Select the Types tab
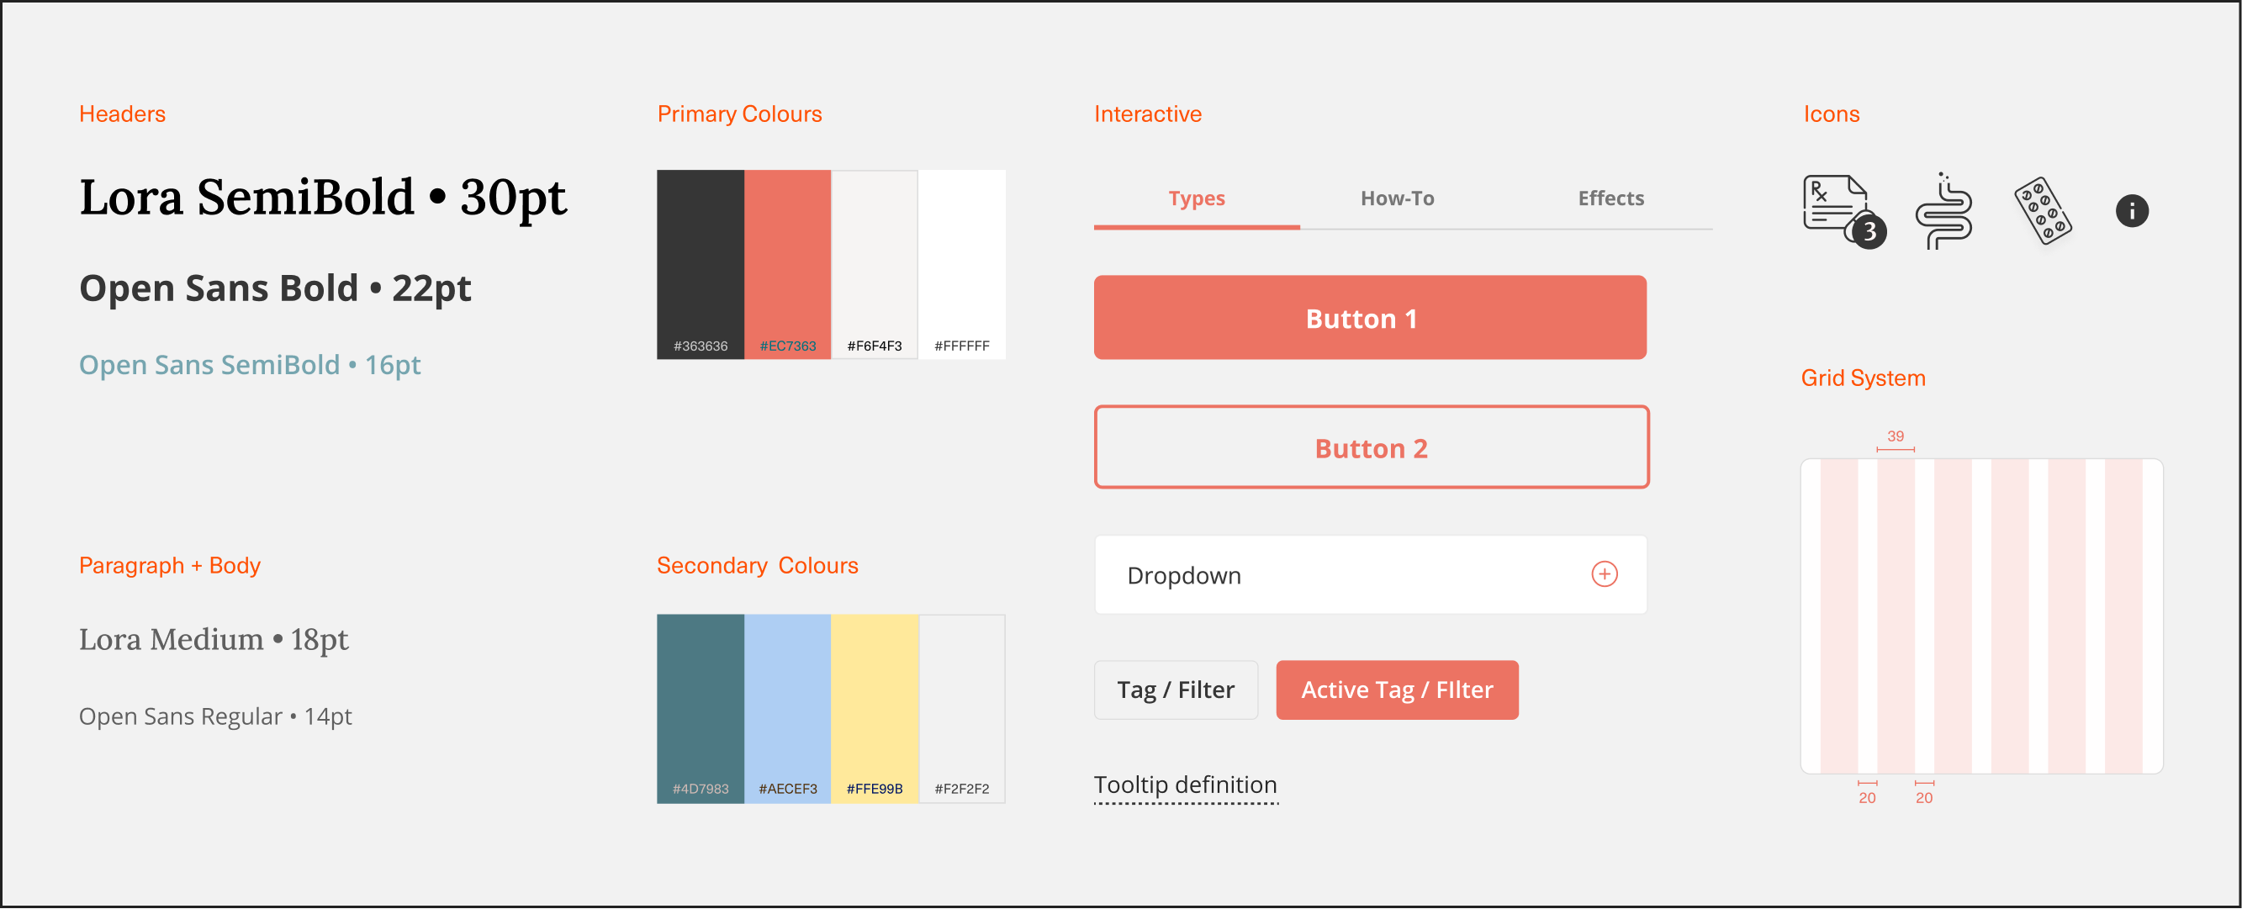This screenshot has height=909, width=2242. [1197, 198]
